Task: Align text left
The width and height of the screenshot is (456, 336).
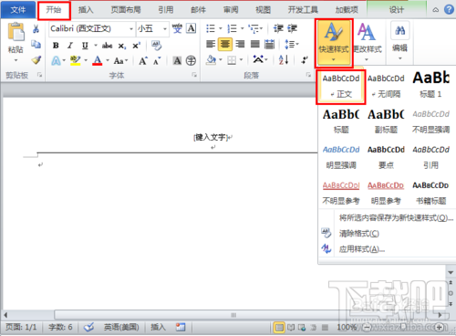Action: pyautogui.click(x=211, y=44)
